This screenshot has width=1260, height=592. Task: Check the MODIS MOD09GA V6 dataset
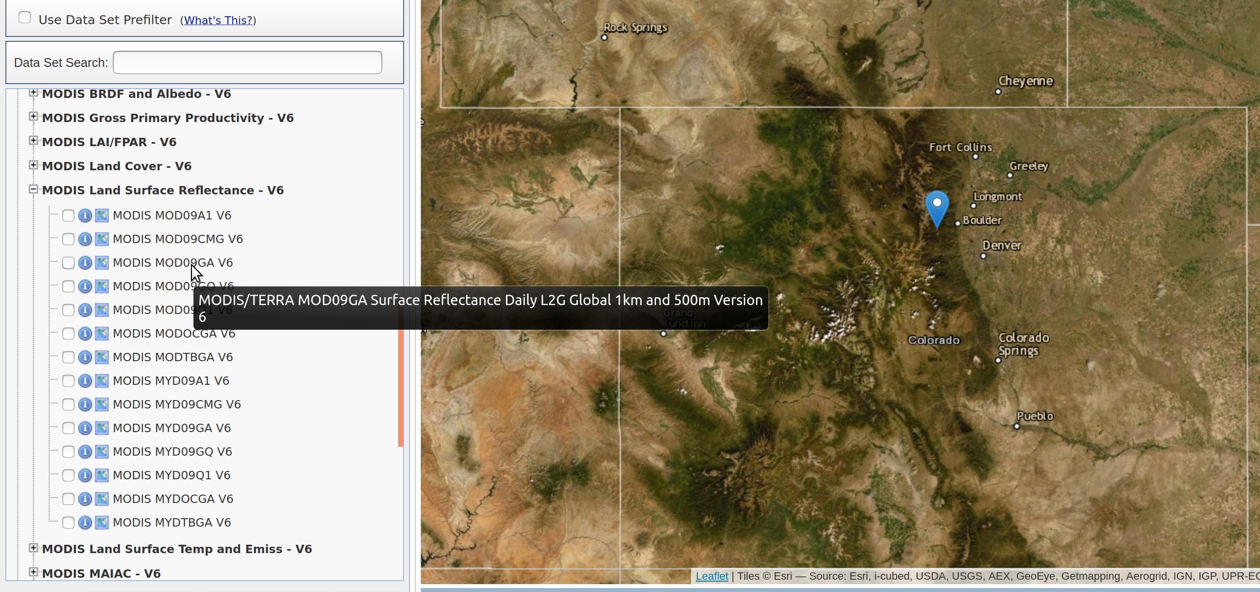point(68,262)
